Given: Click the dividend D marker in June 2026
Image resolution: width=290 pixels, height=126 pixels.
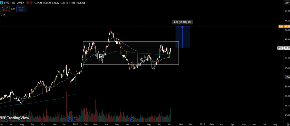Looking at the screenshot, I should 132,119.
